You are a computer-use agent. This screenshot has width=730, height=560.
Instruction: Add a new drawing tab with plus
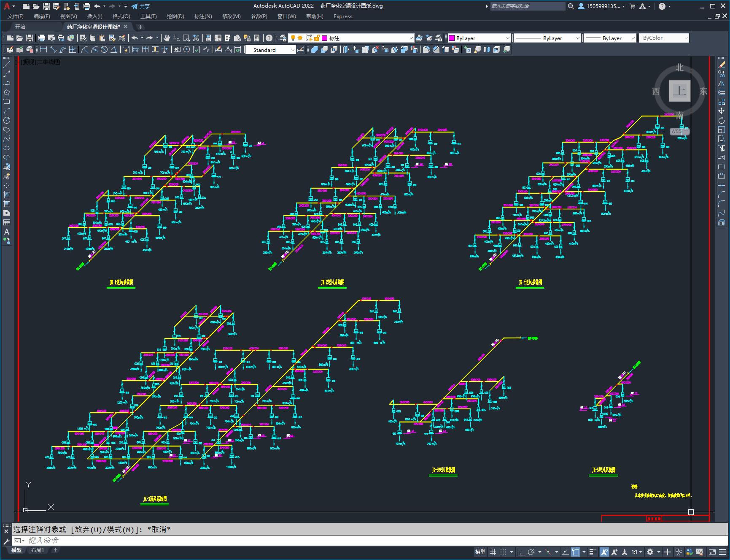click(x=140, y=27)
